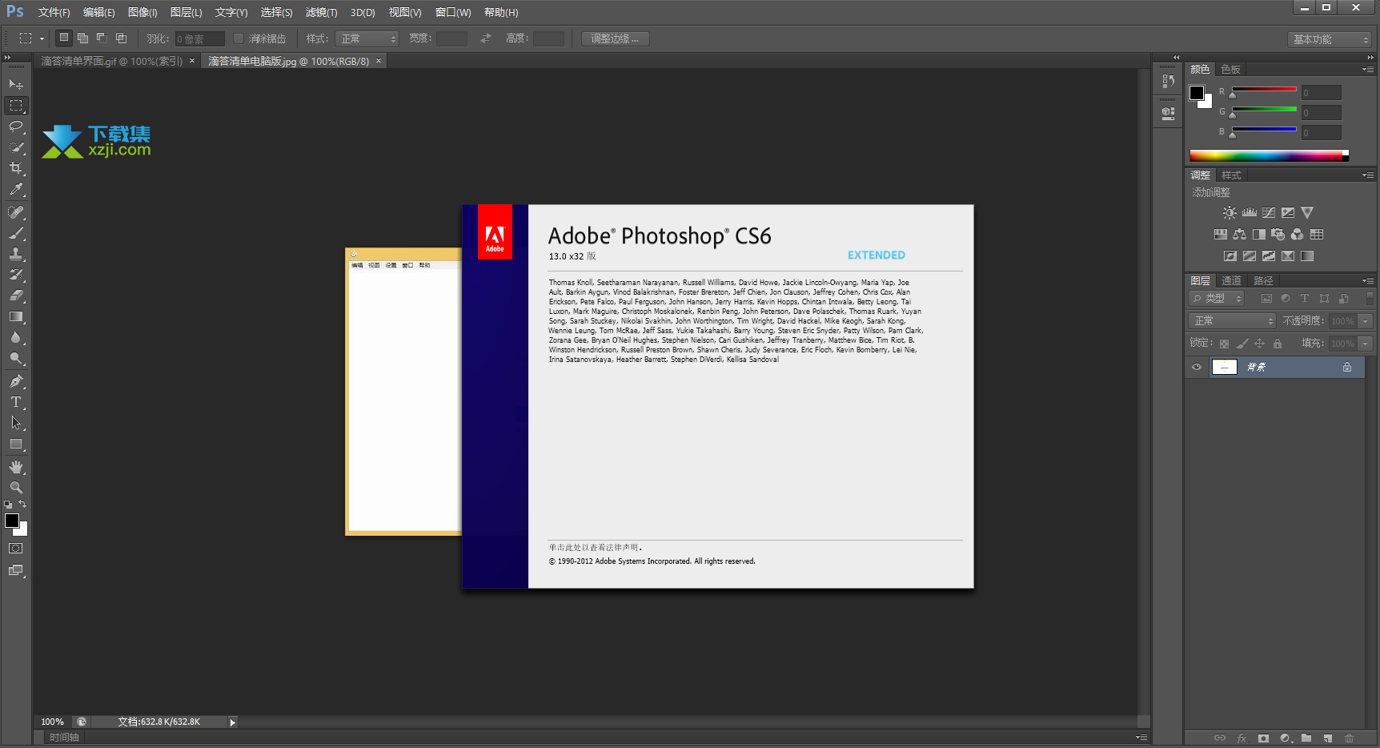Expand the Opacity value dropdown

[1366, 320]
